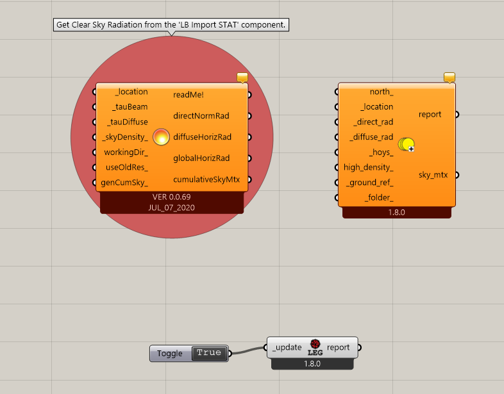Image resolution: width=504 pixels, height=394 pixels.
Task: Toggle the True boolean value
Action: 209,353
